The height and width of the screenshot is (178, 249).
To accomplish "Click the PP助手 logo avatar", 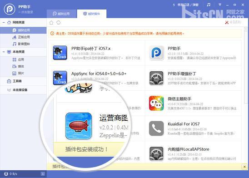I will tap(10, 9).
